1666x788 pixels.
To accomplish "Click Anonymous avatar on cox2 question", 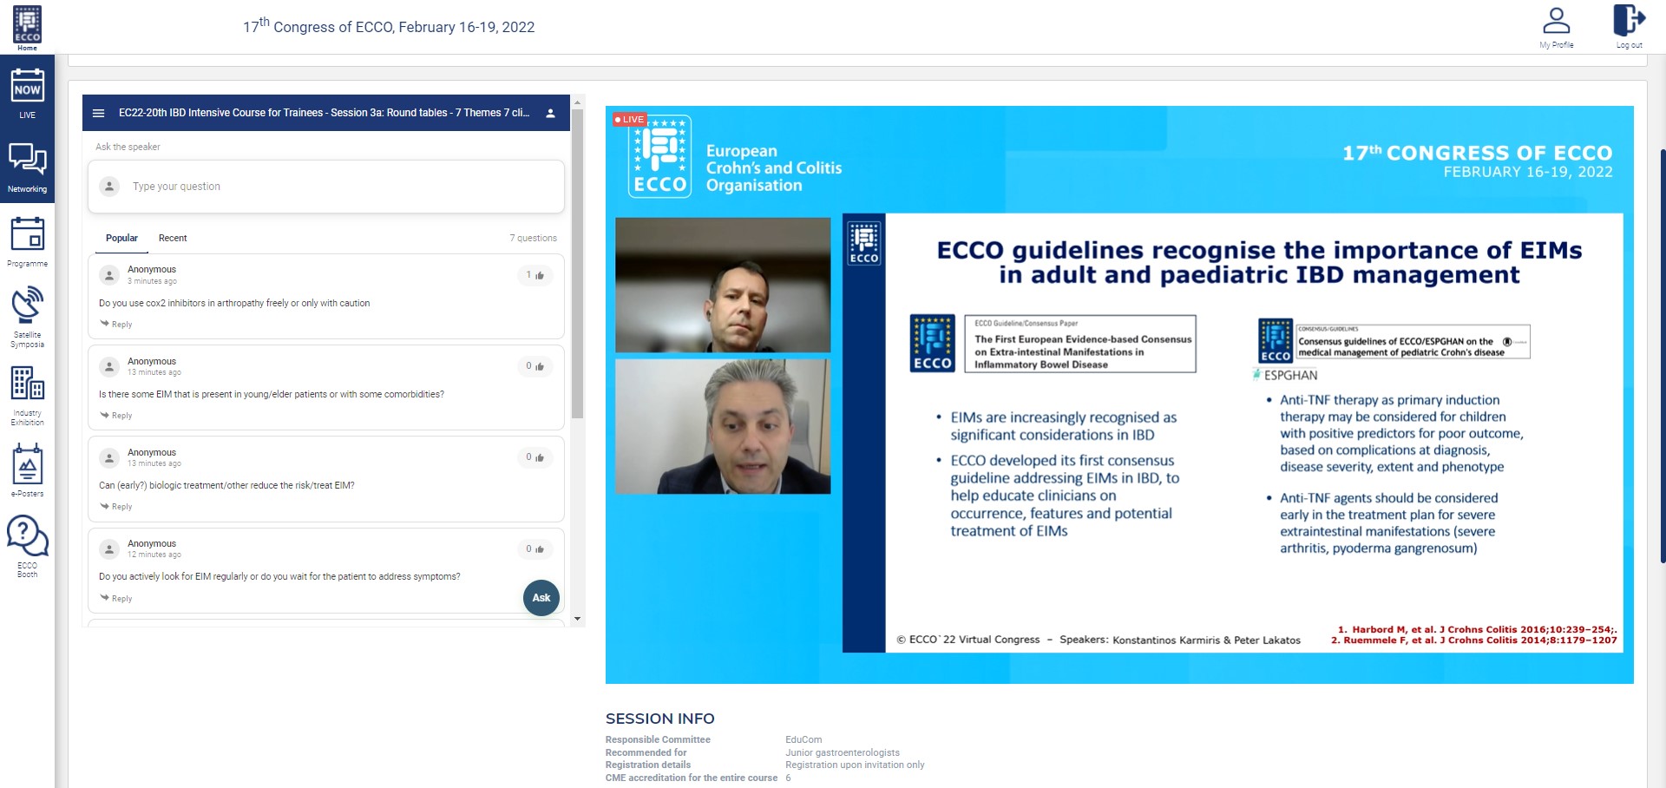I will pos(109,275).
